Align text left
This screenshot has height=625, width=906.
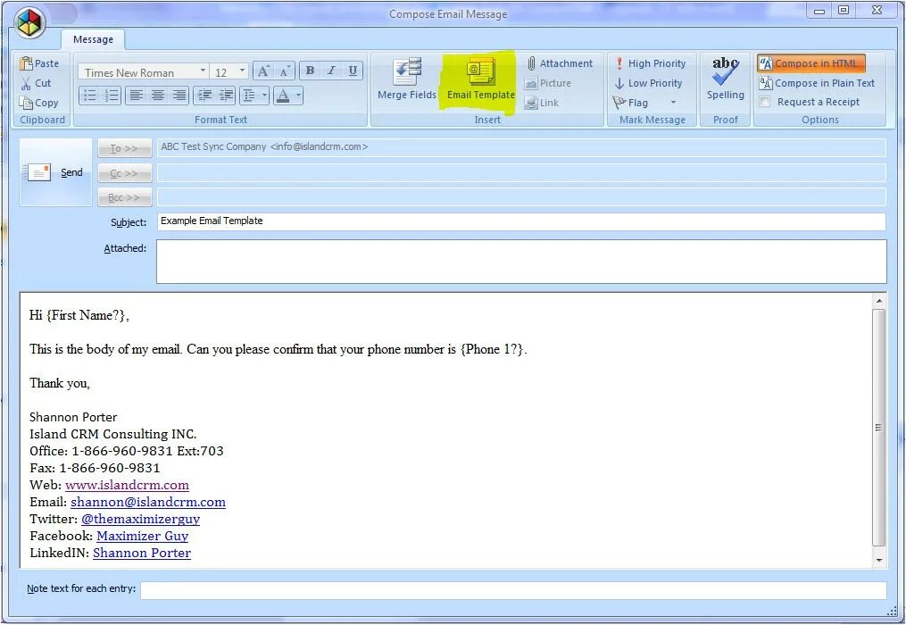pos(137,96)
